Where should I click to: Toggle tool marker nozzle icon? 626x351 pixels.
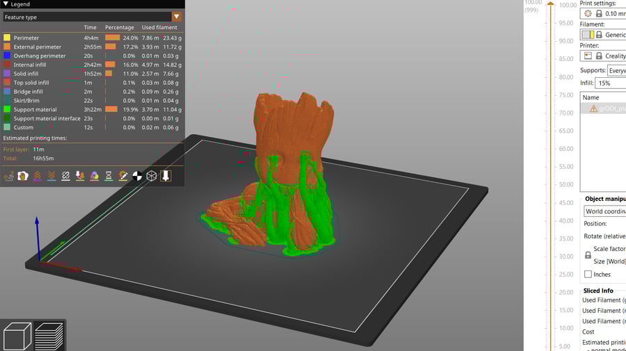pos(166,176)
